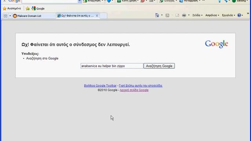Click the Google logo on error page
251x141 pixels.
[216, 44]
